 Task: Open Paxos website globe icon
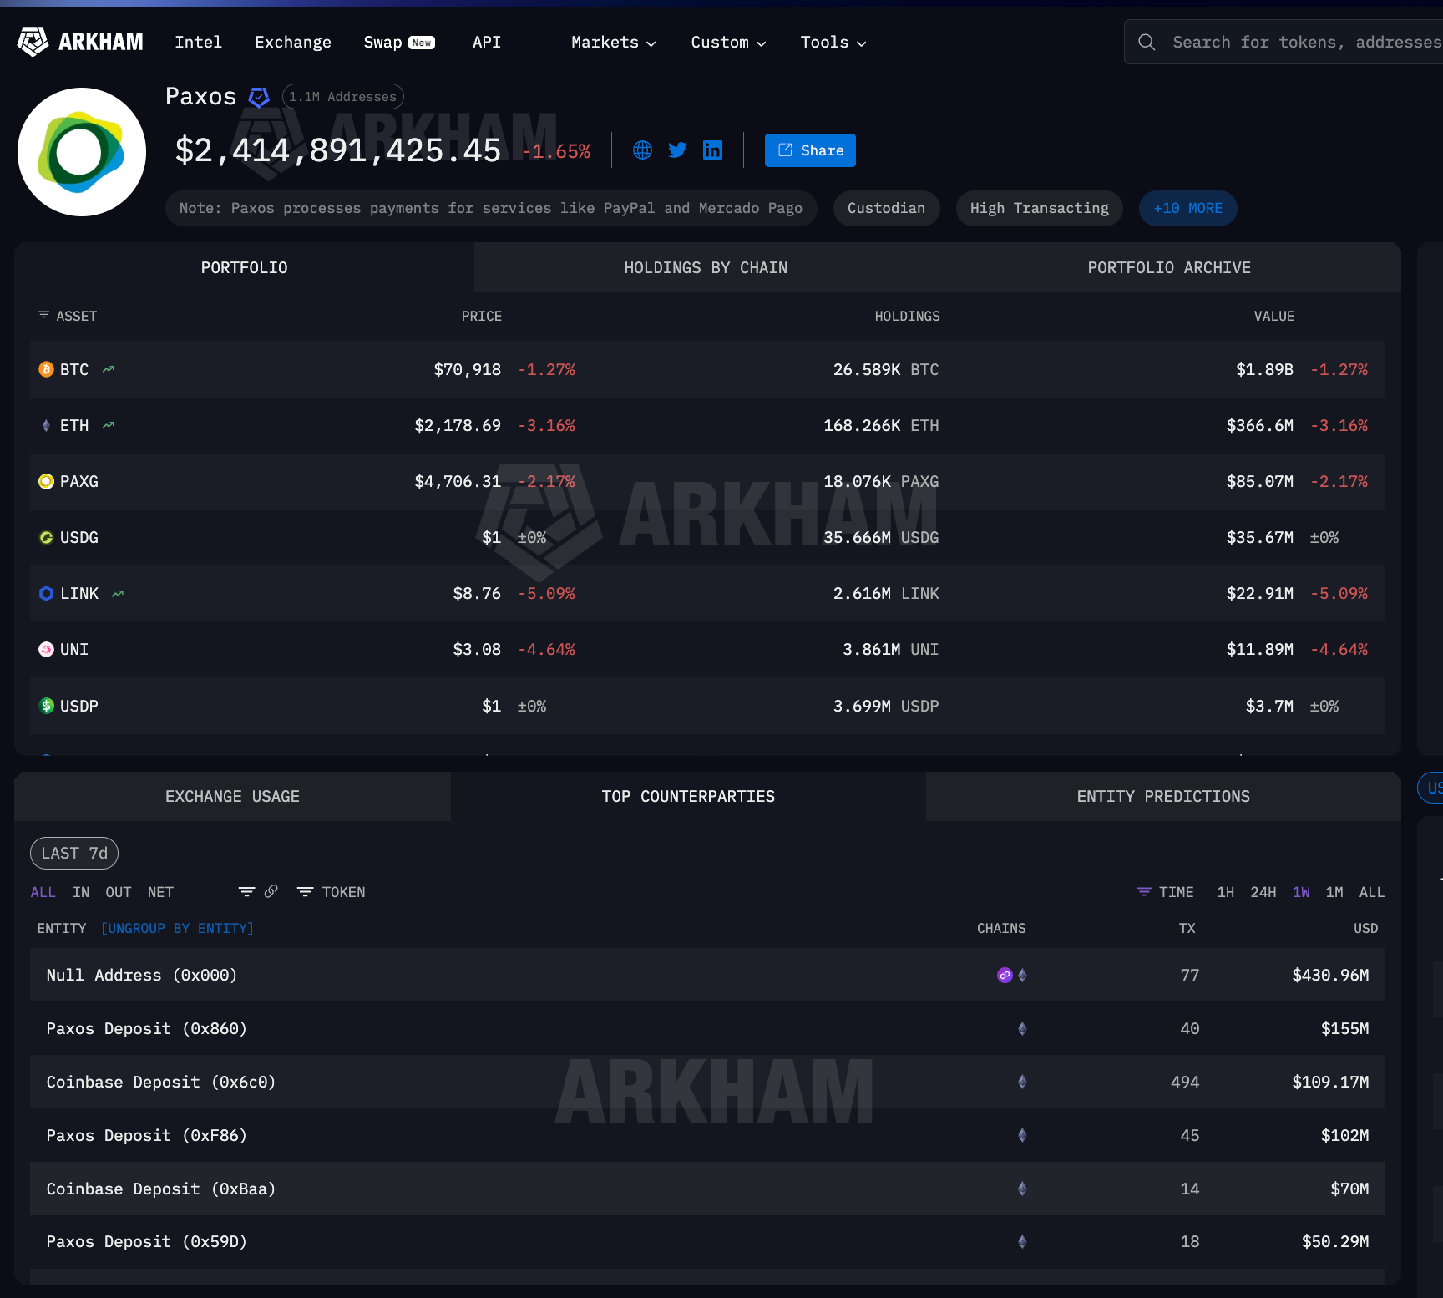[642, 150]
